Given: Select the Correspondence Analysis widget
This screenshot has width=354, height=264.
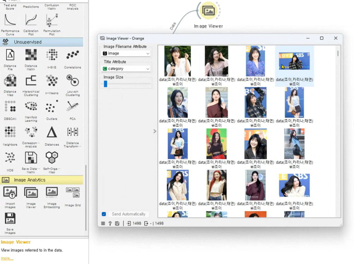Looking at the screenshot, I should [31, 137].
